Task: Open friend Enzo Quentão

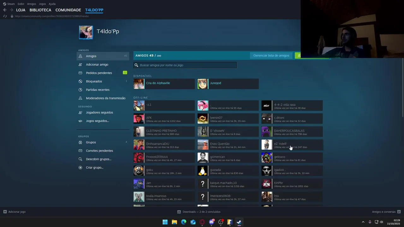Action: pyautogui.click(x=228, y=145)
